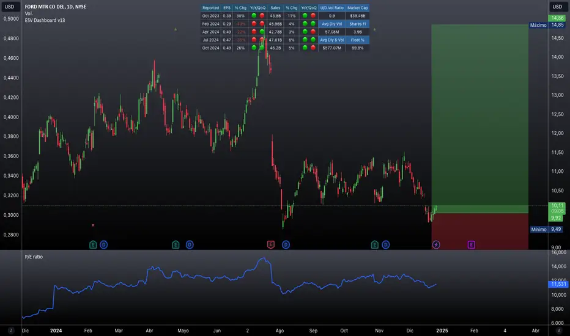570x336 pixels.
Task: Click the Máximo price label
Action: (x=538, y=25)
